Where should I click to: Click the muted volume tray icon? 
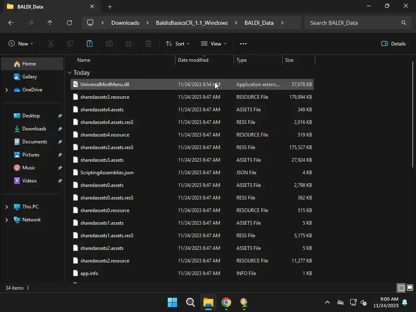(364, 302)
